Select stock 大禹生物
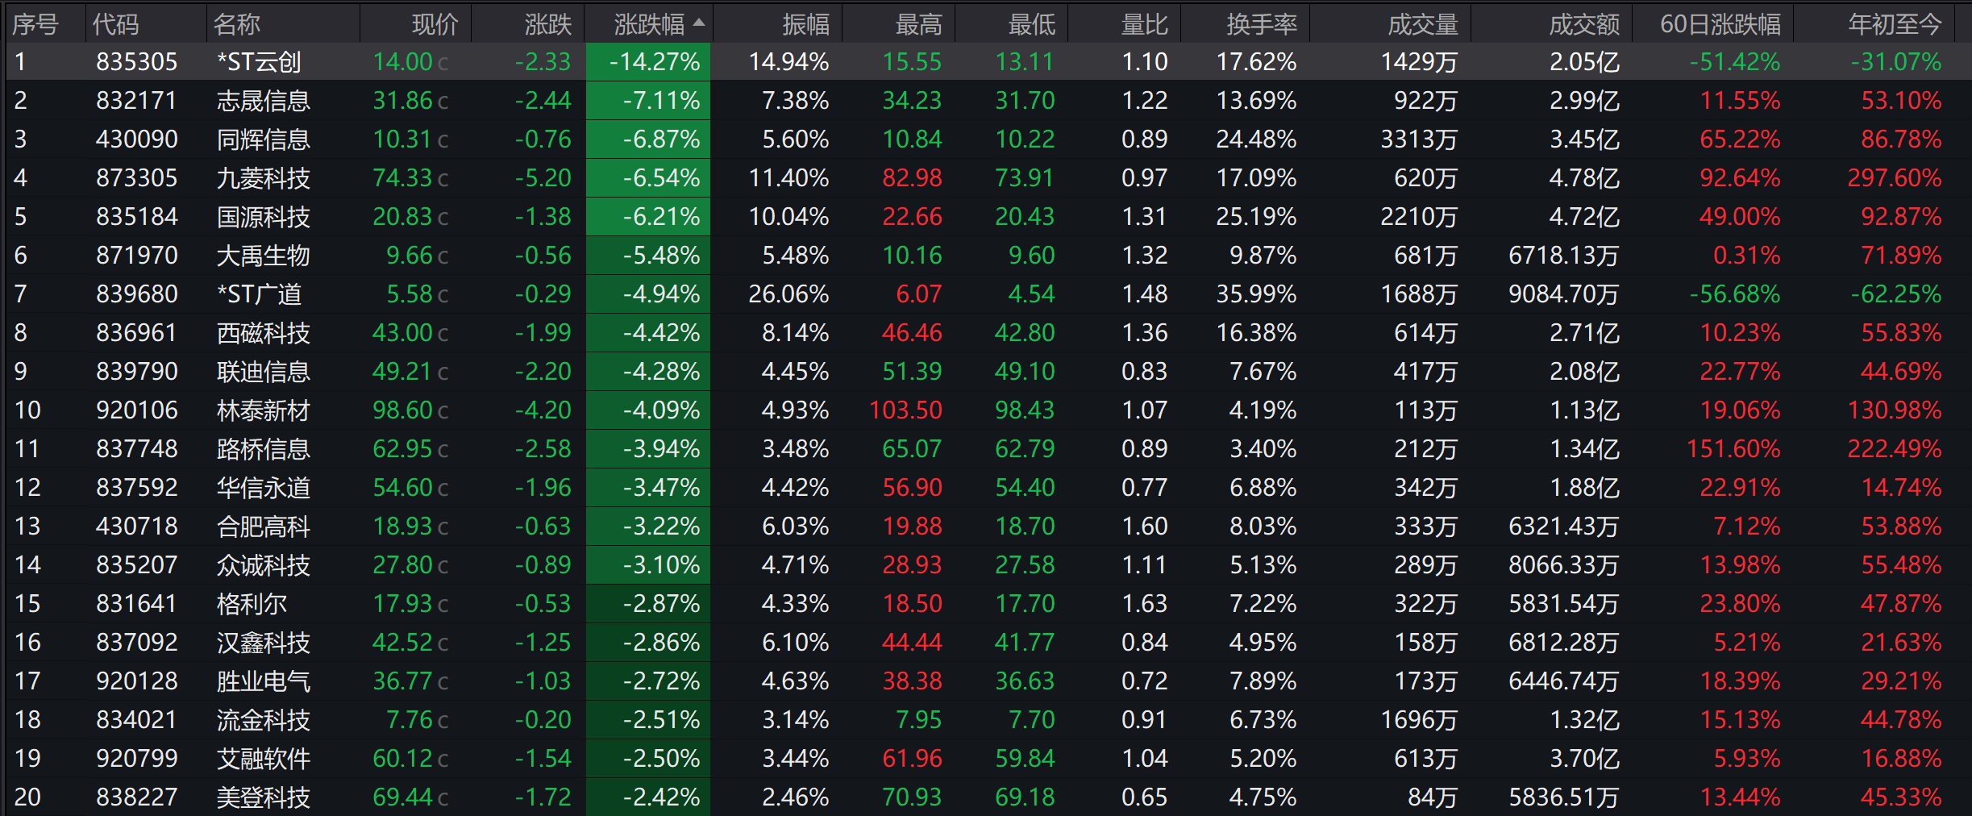The height and width of the screenshot is (816, 1972). pos(264,256)
